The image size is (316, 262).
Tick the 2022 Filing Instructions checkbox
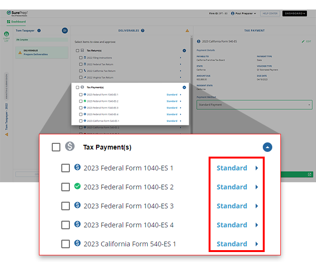[81, 57]
